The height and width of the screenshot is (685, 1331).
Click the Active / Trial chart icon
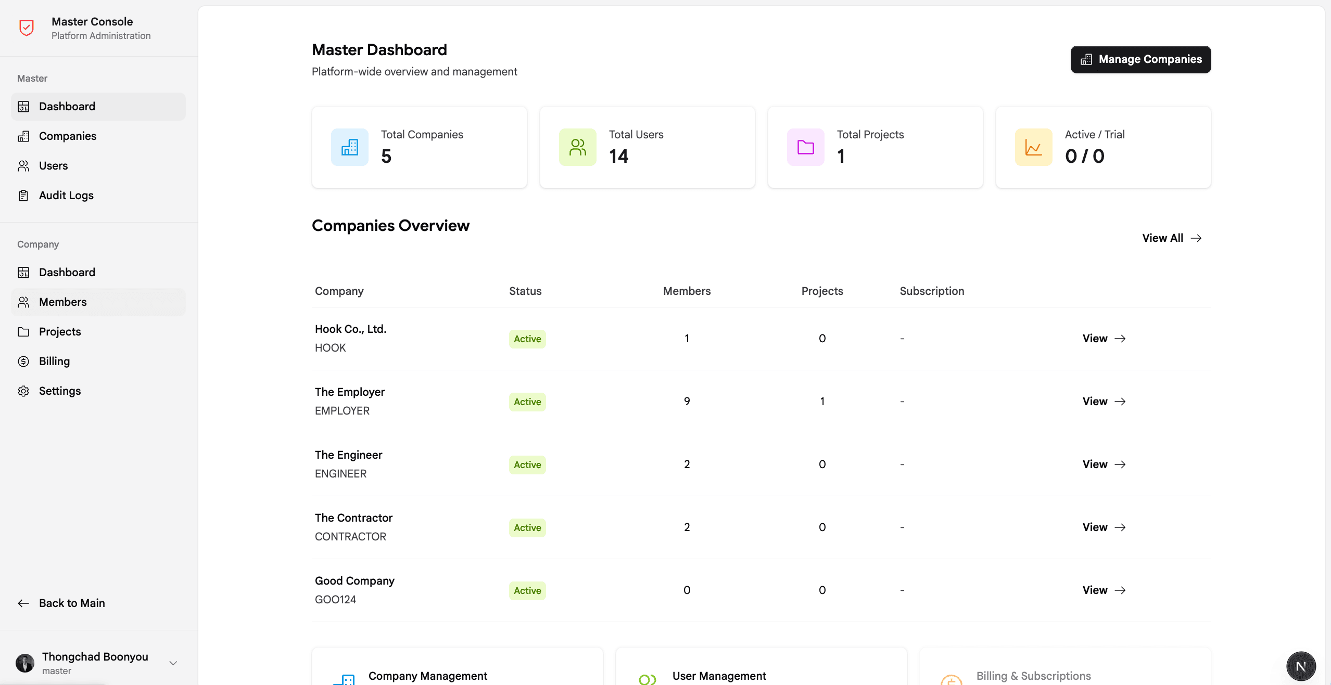click(x=1033, y=147)
